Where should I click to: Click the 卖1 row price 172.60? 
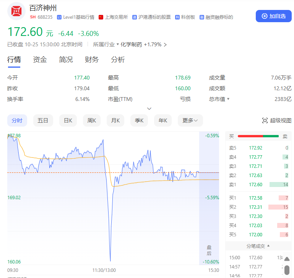point(255,185)
